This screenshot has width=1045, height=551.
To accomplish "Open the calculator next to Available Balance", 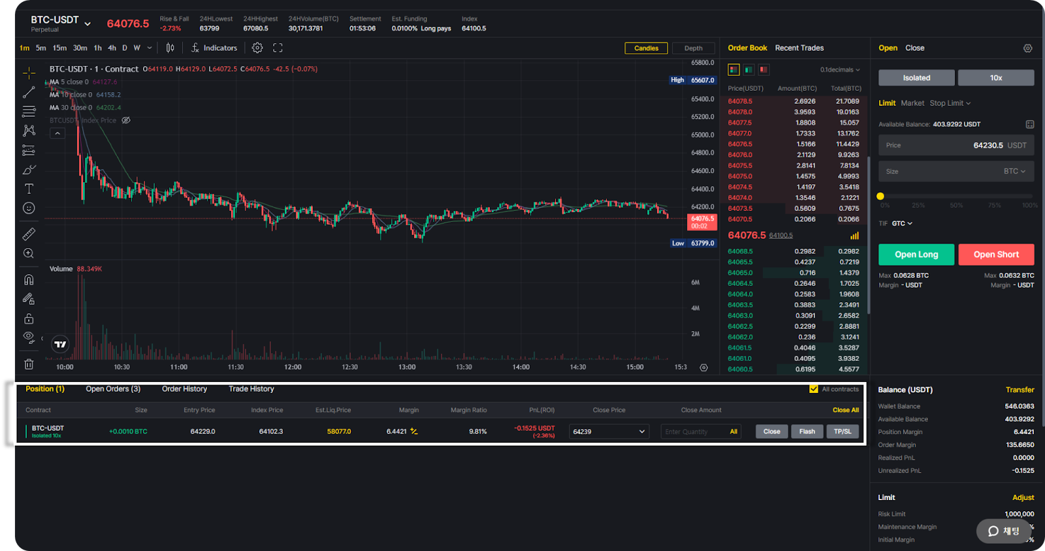I will tap(1029, 124).
